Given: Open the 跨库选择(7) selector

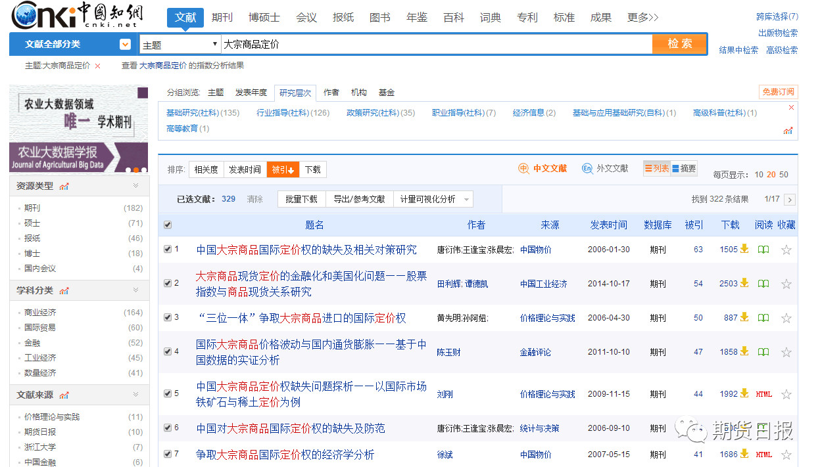Looking at the screenshot, I should (x=777, y=16).
